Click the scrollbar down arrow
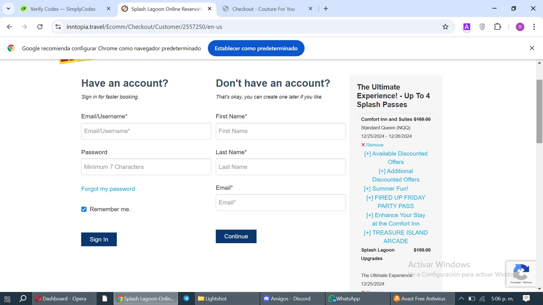The width and height of the screenshot is (543, 305). click(x=539, y=289)
